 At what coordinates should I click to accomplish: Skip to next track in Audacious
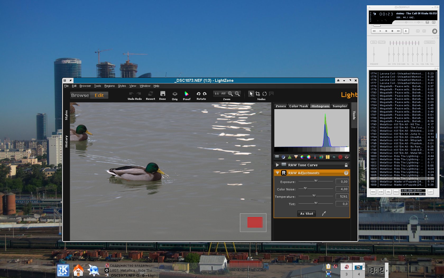click(398, 31)
